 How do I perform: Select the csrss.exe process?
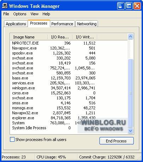pos(54,93)
